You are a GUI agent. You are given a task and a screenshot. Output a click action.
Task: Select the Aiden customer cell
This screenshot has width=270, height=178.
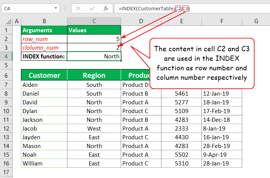pos(44,85)
